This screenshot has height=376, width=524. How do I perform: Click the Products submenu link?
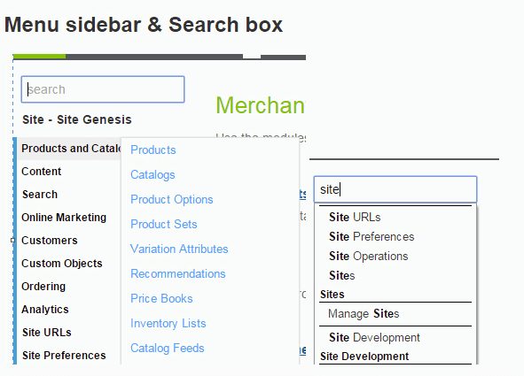pos(153,150)
